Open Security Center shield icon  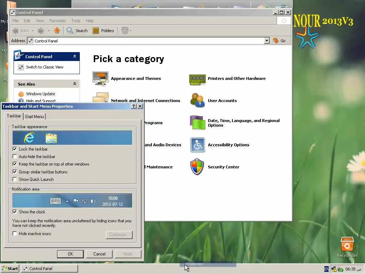coord(197,167)
